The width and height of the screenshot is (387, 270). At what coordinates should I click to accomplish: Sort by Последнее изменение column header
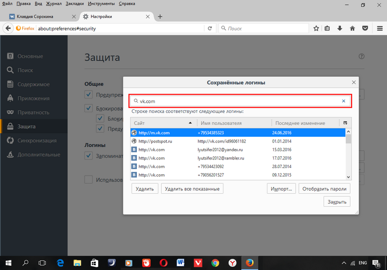pos(306,123)
